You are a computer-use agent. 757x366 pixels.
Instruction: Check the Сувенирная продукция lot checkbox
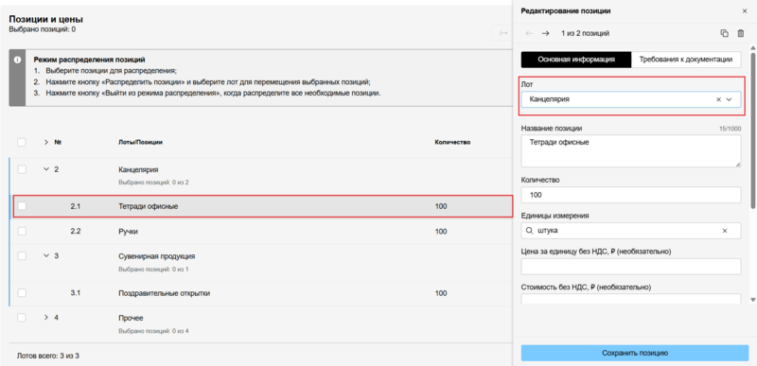22,256
